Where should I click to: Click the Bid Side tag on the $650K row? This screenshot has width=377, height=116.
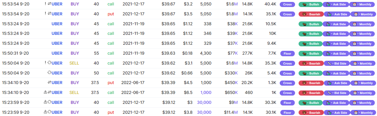click(337, 93)
